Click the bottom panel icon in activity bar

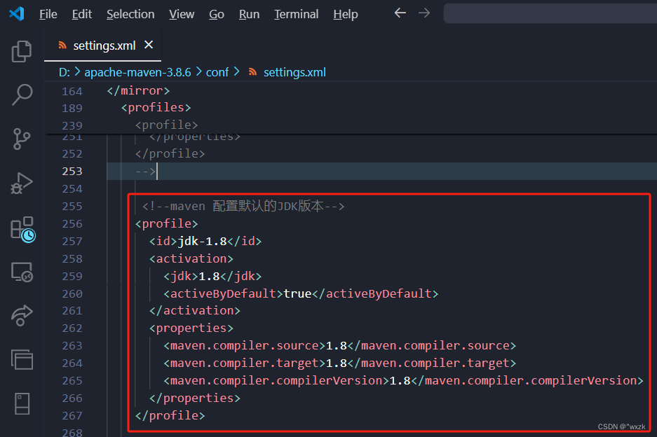pos(22,403)
